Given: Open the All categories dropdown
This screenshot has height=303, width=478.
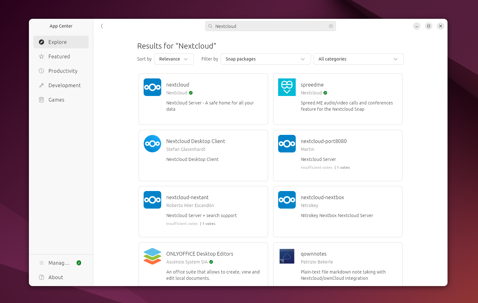Looking at the screenshot, I should tap(359, 59).
